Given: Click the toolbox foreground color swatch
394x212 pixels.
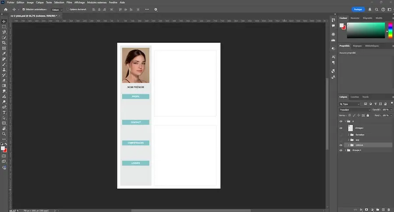Looking at the screenshot, I should pos(3,148).
